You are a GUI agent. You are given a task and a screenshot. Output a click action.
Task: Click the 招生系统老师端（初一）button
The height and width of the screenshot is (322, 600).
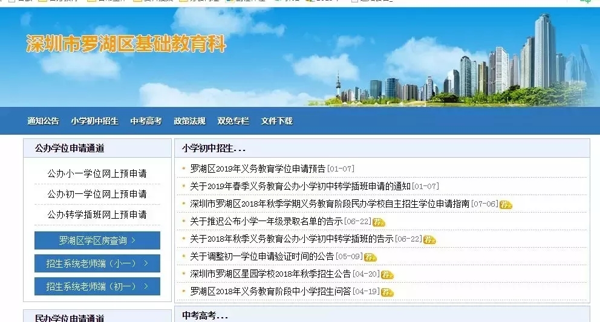[x=97, y=286]
